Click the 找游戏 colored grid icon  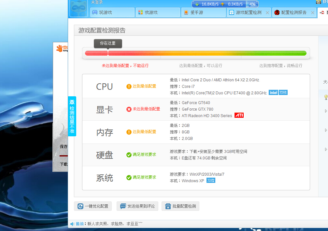141,12
